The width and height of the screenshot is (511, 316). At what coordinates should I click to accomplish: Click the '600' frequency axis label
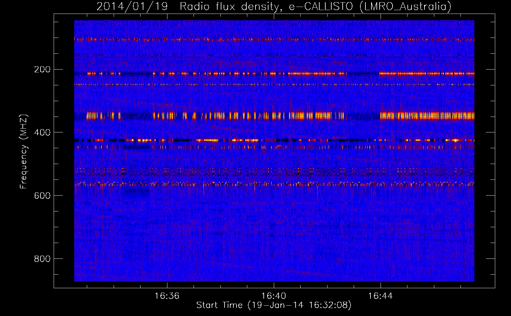(42, 196)
